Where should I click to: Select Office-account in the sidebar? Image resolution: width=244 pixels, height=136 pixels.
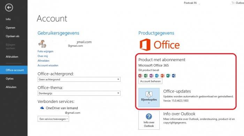(x=14, y=70)
